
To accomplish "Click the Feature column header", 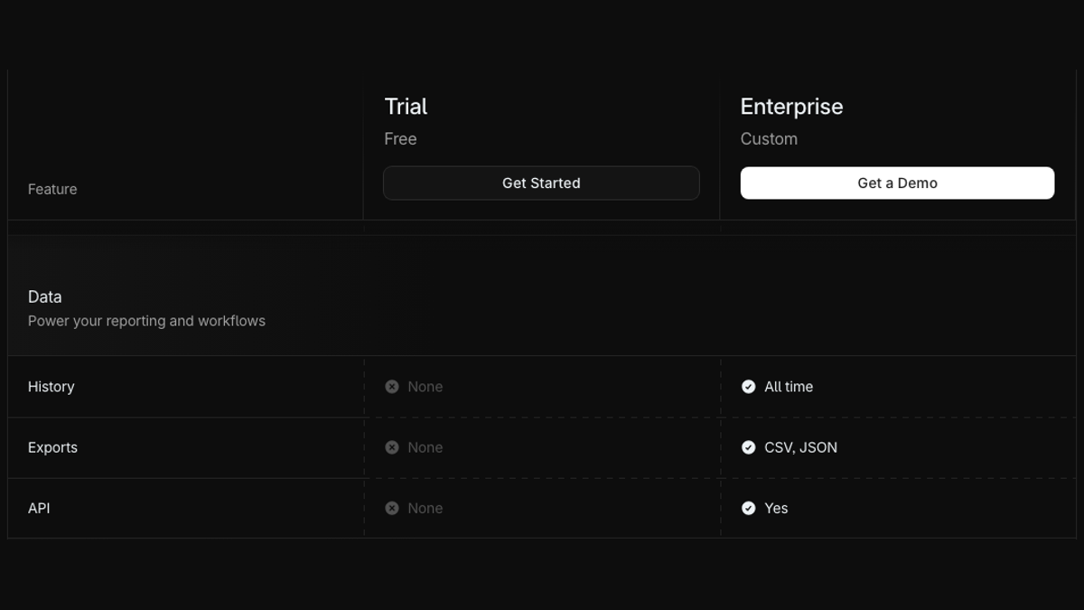I will coord(52,189).
